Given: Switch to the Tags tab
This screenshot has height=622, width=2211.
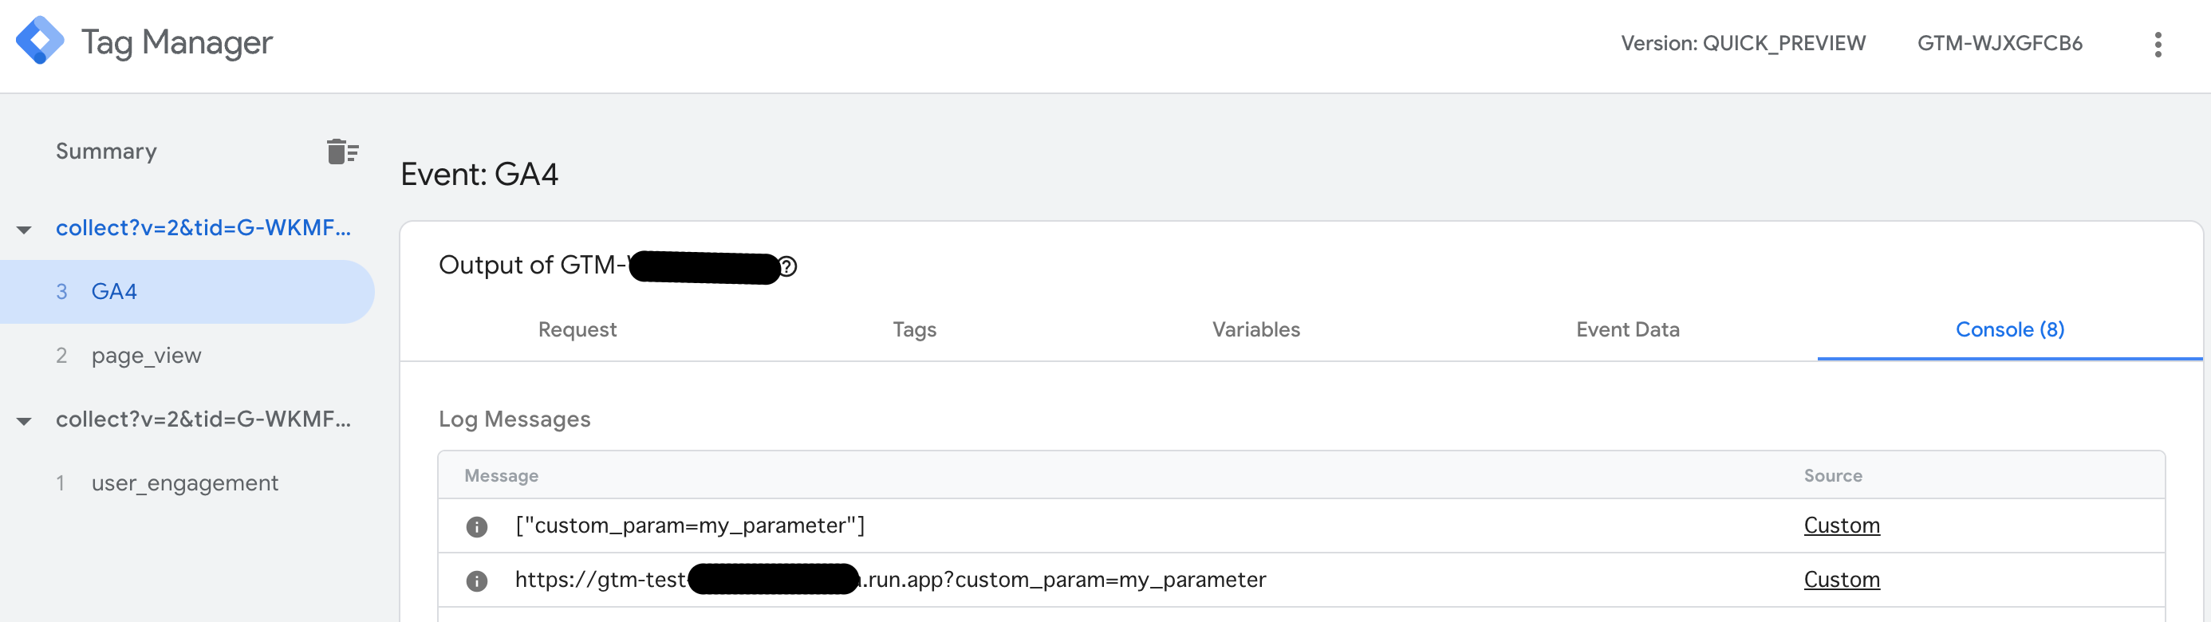Looking at the screenshot, I should coord(914,329).
